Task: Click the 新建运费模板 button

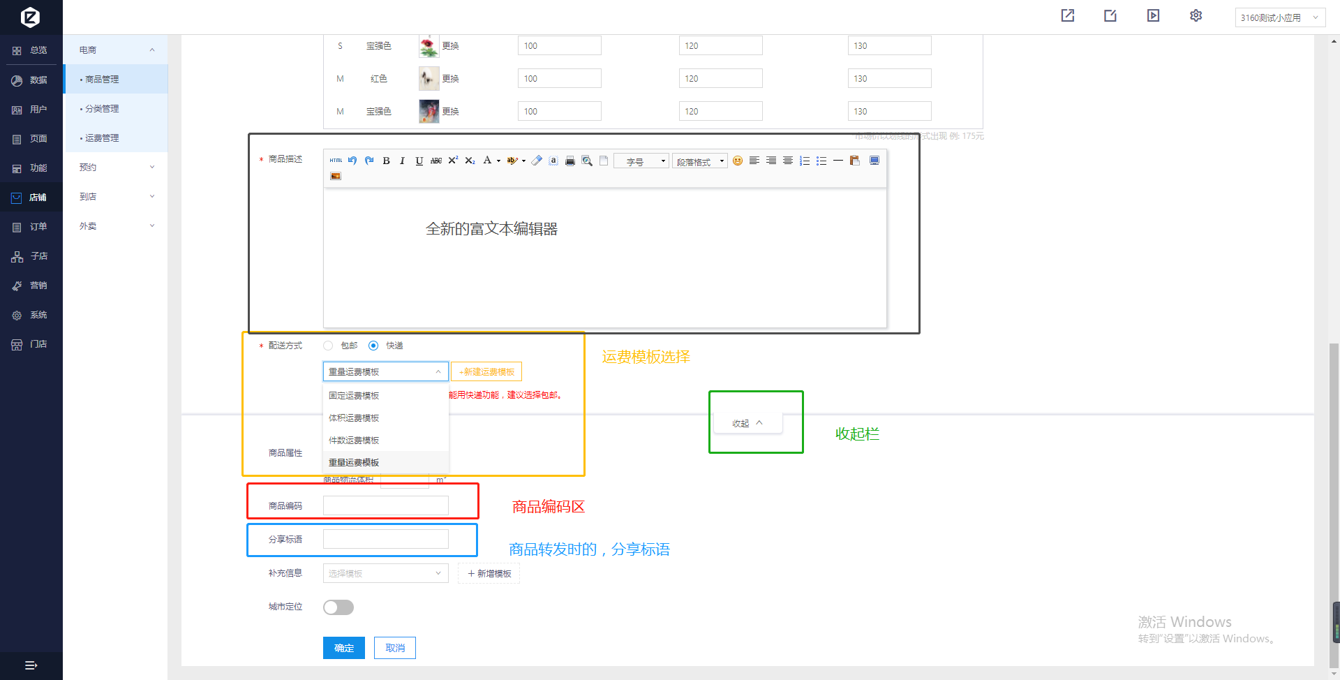Action: tap(486, 372)
